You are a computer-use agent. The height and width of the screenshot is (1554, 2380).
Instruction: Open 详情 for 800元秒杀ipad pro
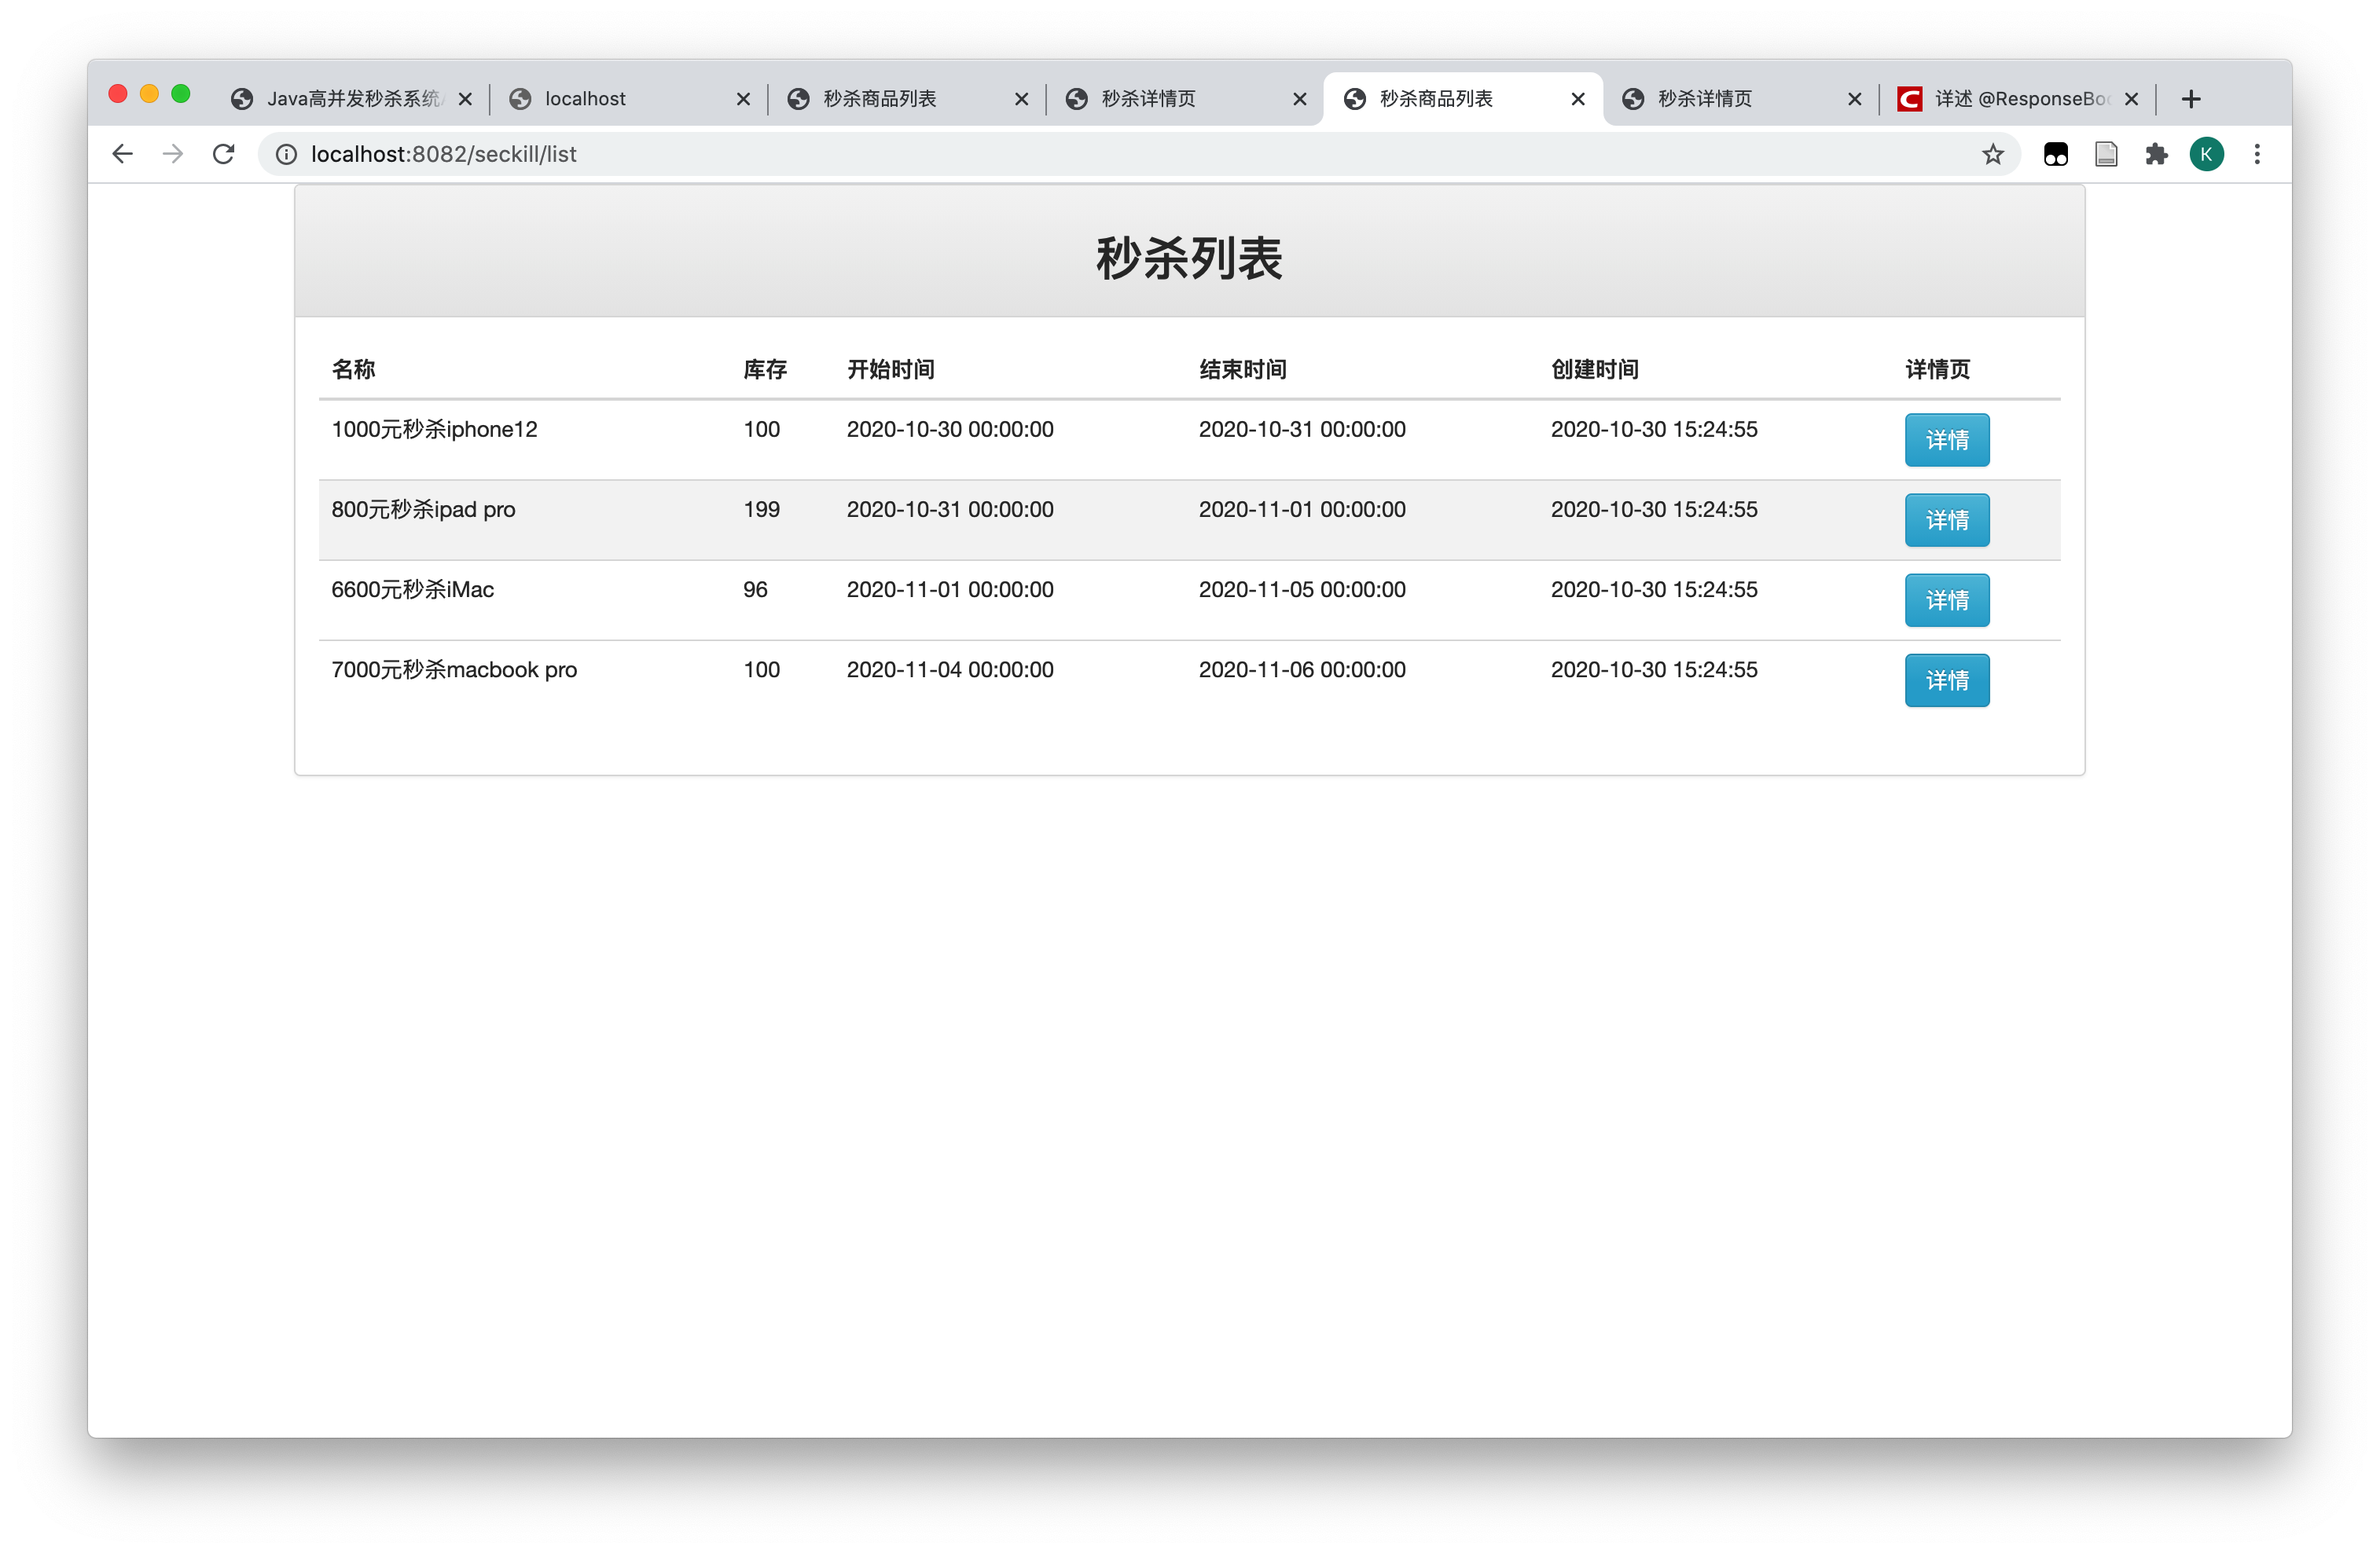[1946, 519]
